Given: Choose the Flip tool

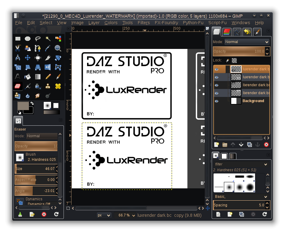Looking at the screenshot, I should [x=48, y=67].
